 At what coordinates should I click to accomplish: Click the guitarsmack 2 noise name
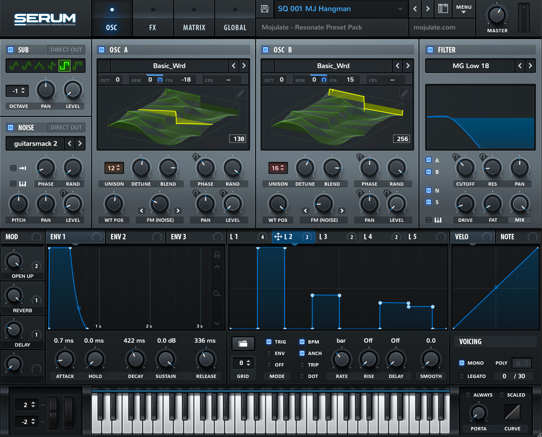click(36, 143)
